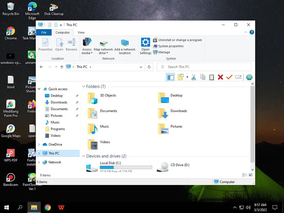
Task: Go up one level with up arrow
Action: click(62, 67)
